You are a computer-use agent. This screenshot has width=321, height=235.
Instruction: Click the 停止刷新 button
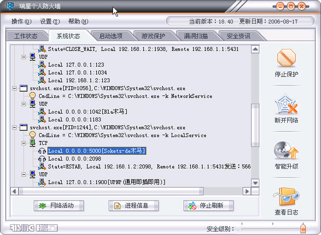tap(208, 206)
